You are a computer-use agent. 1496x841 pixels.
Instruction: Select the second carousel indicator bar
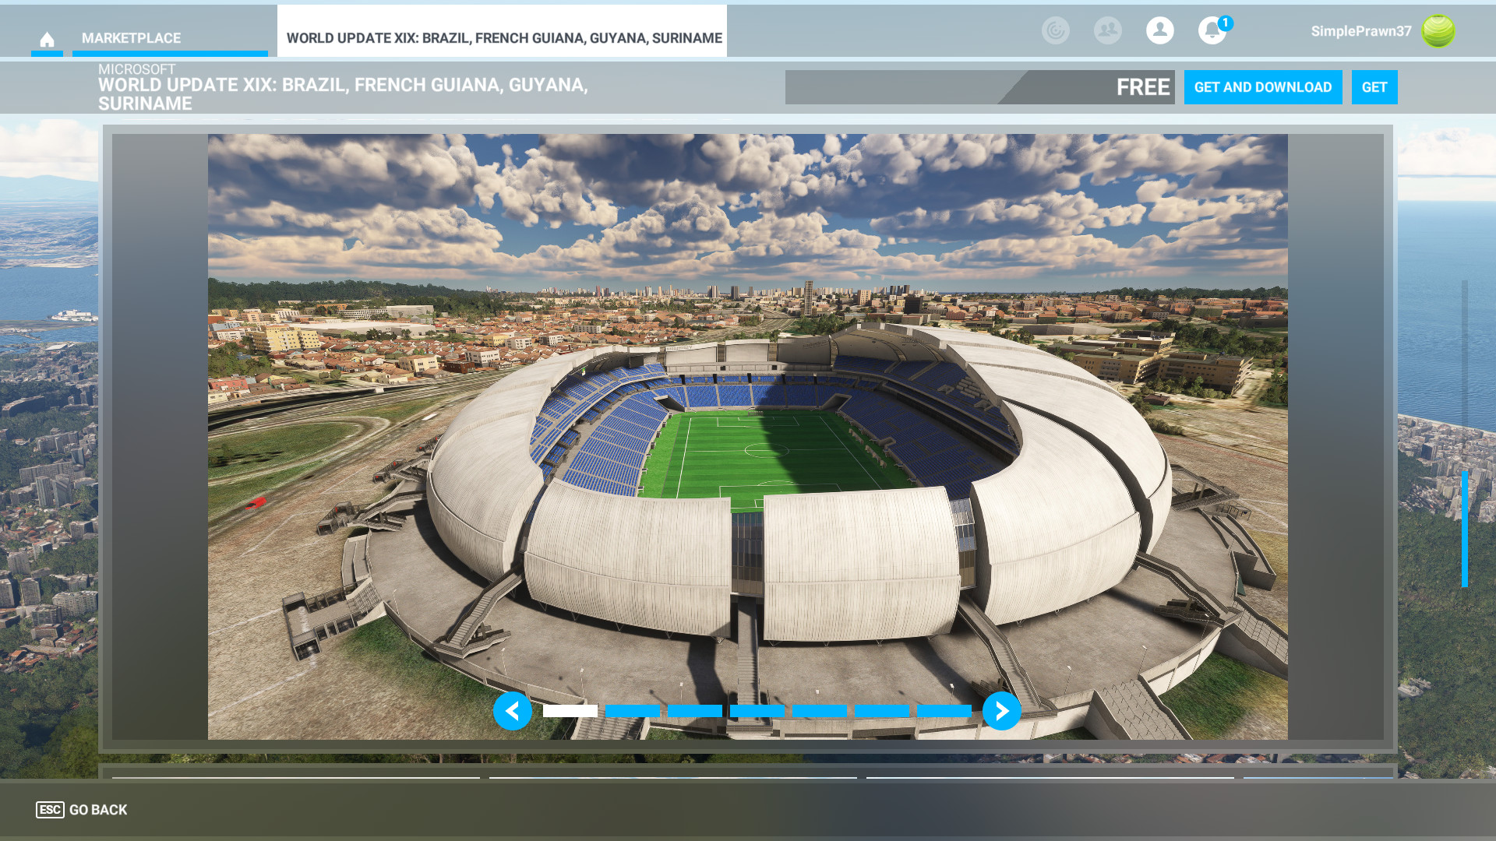pos(633,711)
